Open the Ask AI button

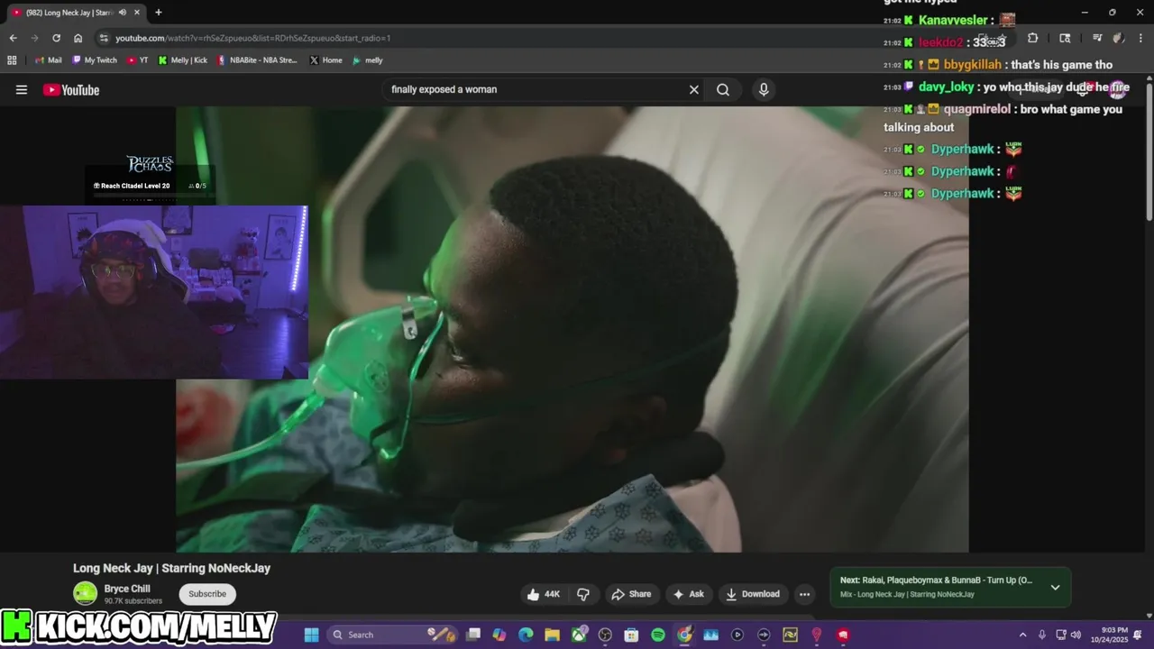pyautogui.click(x=688, y=594)
